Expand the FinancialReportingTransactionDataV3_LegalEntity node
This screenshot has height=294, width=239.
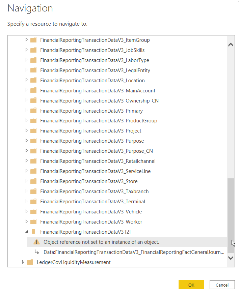click(x=26, y=70)
